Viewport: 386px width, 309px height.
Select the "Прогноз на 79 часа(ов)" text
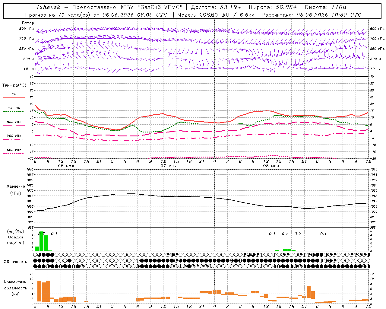[x=57, y=15]
